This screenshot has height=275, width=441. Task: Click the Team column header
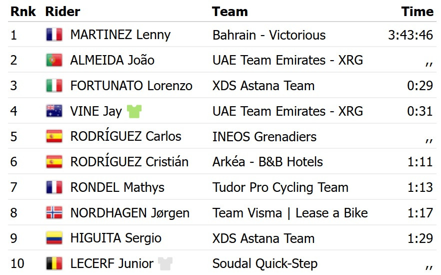click(x=229, y=12)
